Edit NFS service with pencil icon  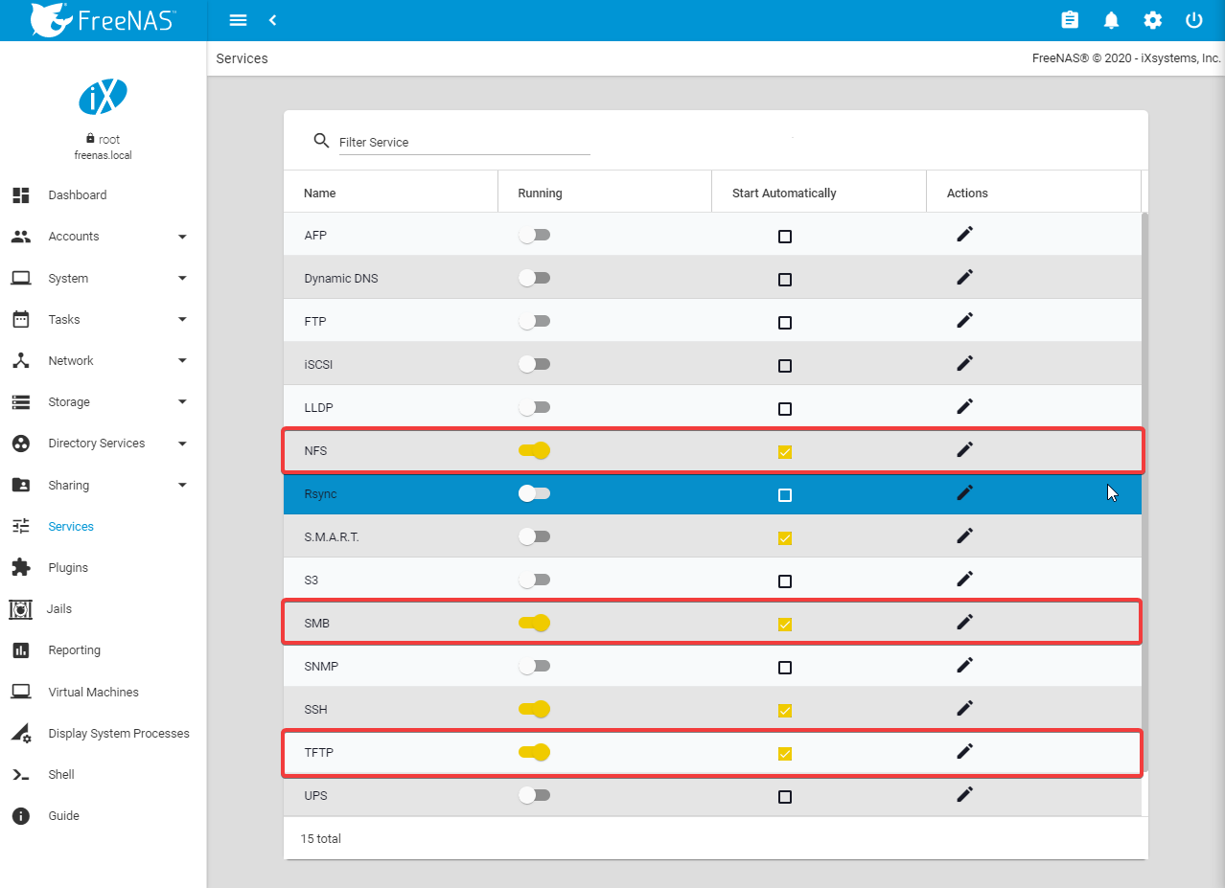(x=964, y=449)
